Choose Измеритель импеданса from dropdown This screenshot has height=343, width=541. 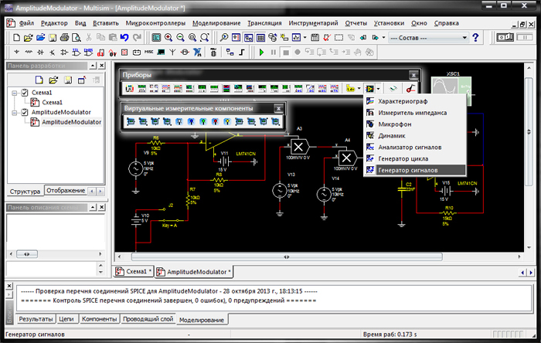[x=415, y=113]
